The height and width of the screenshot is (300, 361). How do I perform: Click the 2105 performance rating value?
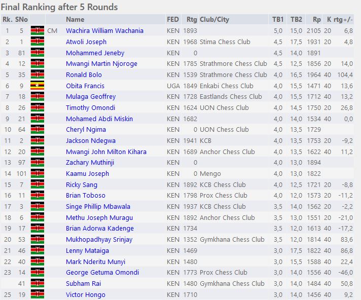pos(313,30)
